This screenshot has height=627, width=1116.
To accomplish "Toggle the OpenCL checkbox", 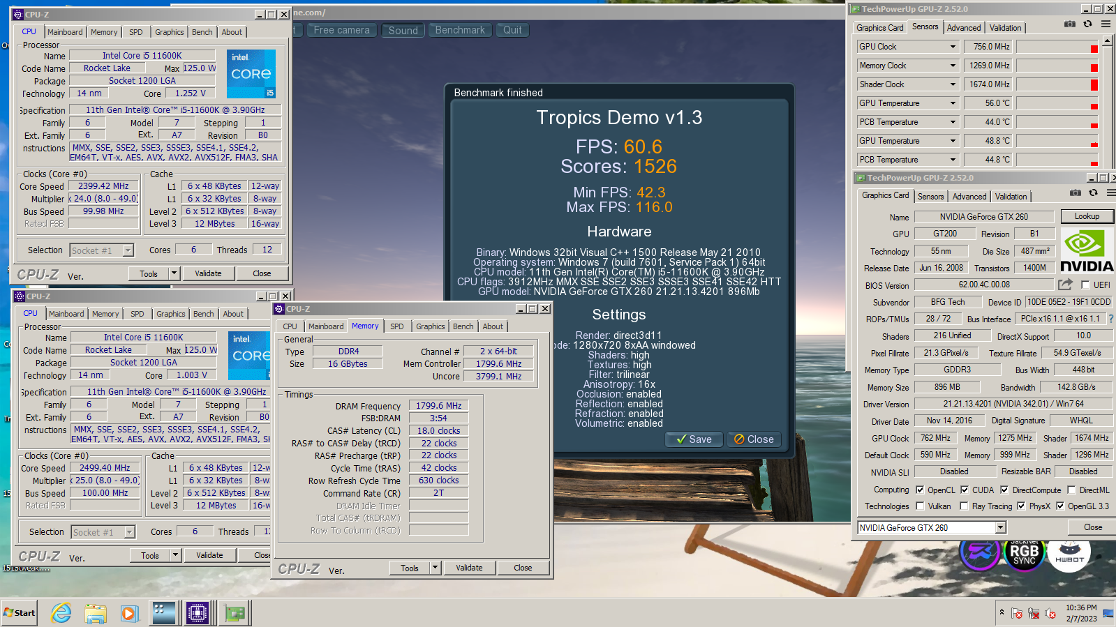I will [x=920, y=490].
